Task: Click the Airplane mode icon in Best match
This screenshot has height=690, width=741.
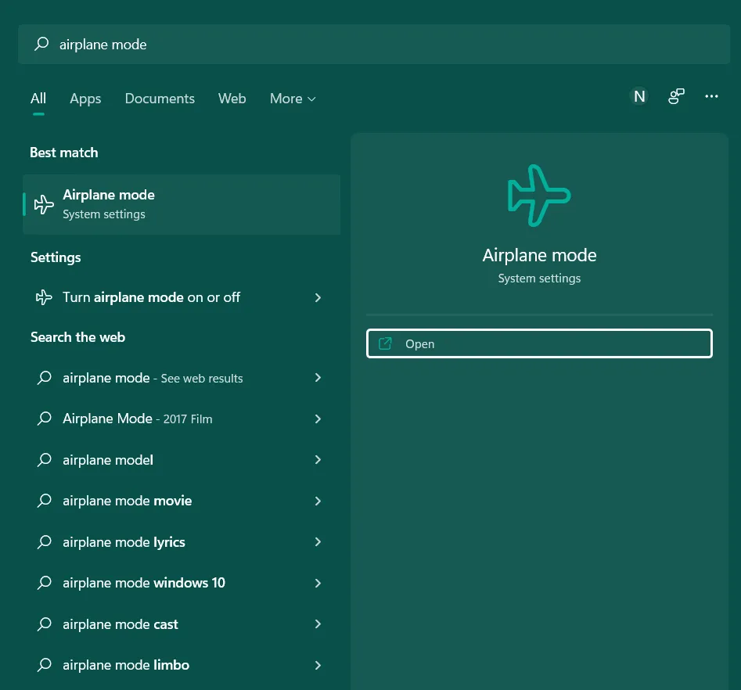Action: pos(44,204)
